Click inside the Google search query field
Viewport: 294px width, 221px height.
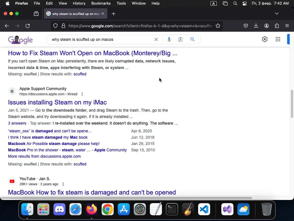pos(101,39)
